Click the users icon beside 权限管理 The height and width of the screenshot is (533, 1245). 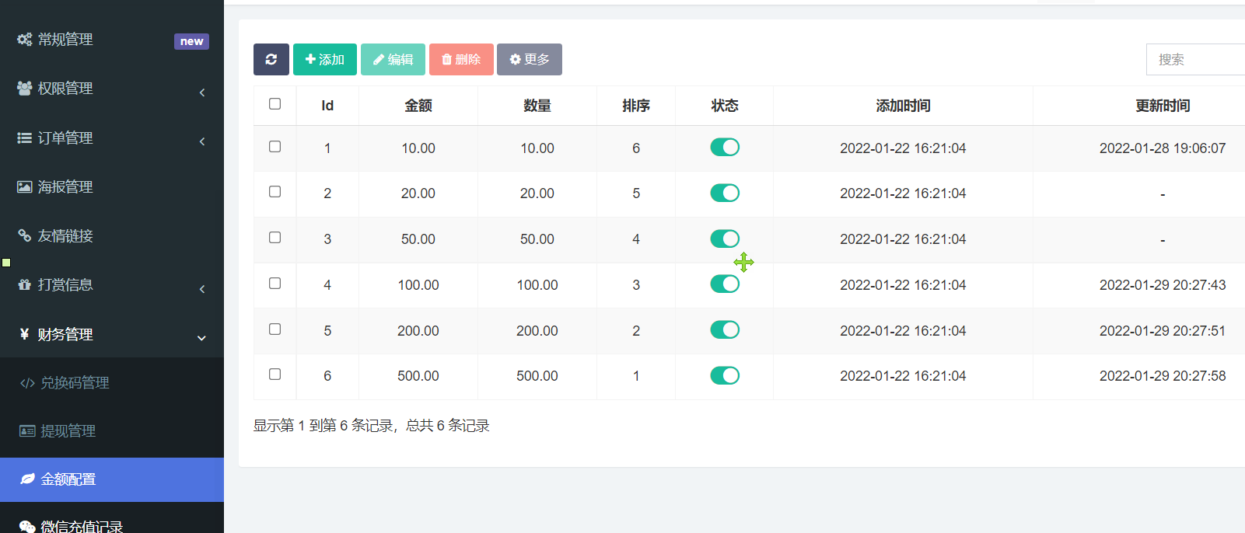pyautogui.click(x=25, y=89)
